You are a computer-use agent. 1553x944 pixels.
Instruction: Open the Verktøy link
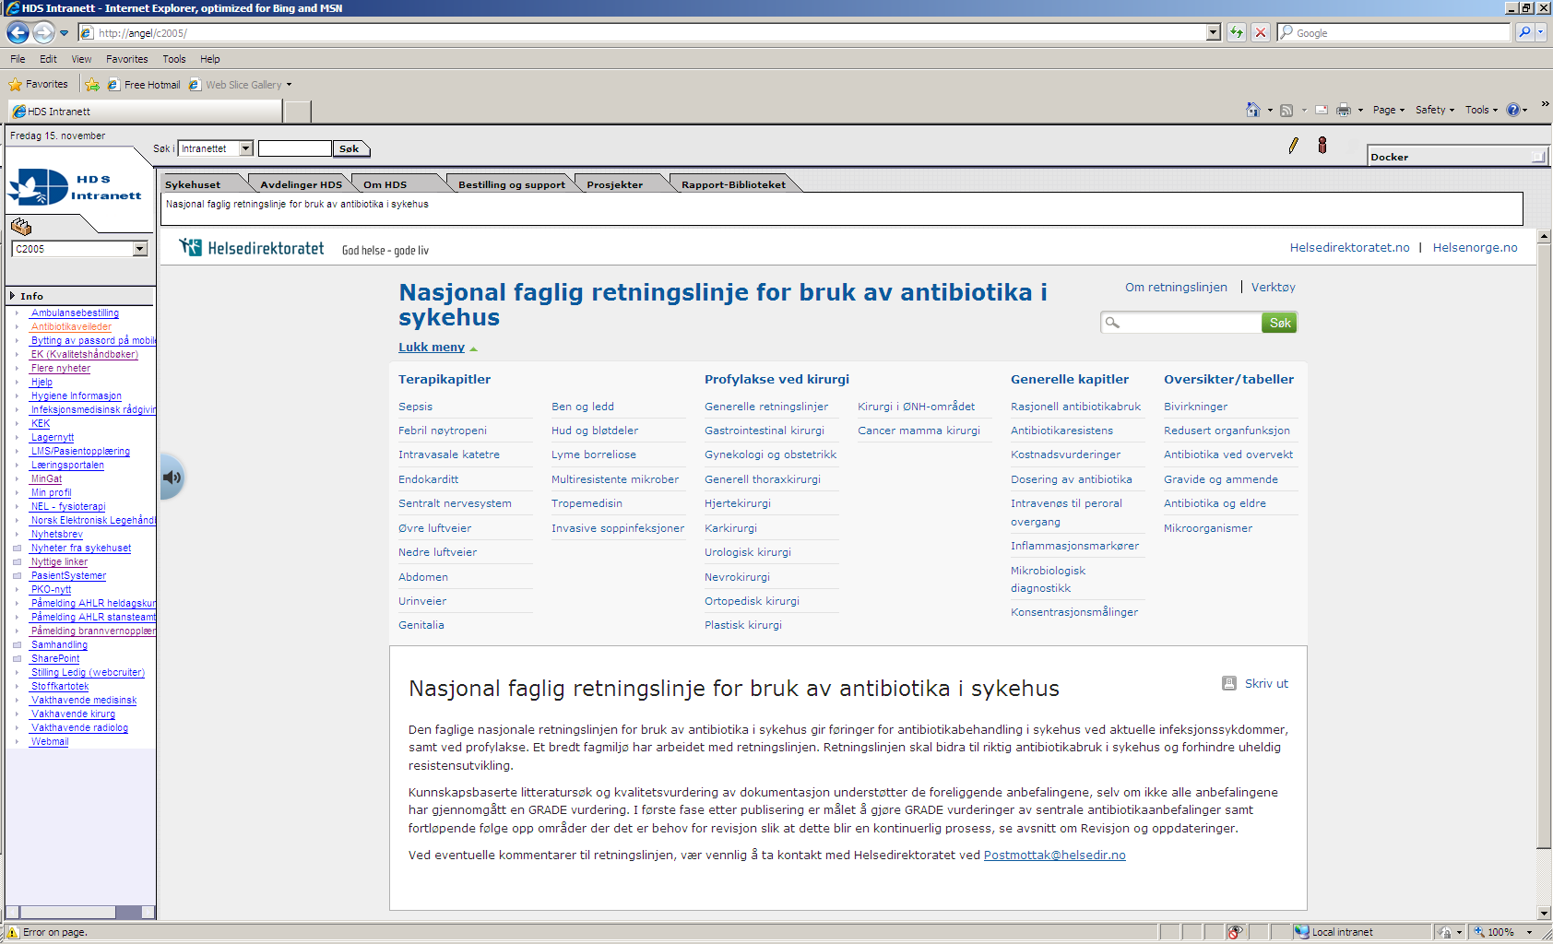pos(1274,288)
